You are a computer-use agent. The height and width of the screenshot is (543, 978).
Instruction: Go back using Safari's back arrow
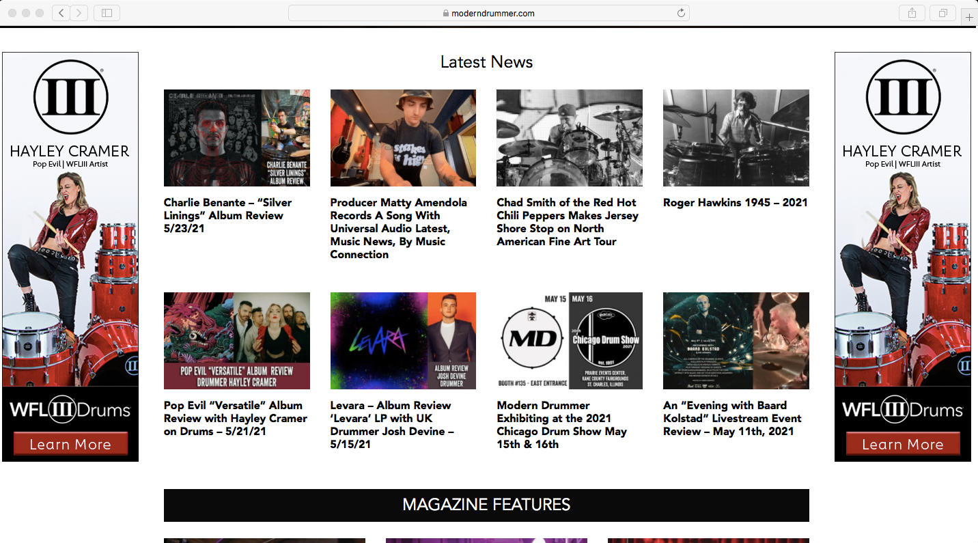[x=61, y=13]
